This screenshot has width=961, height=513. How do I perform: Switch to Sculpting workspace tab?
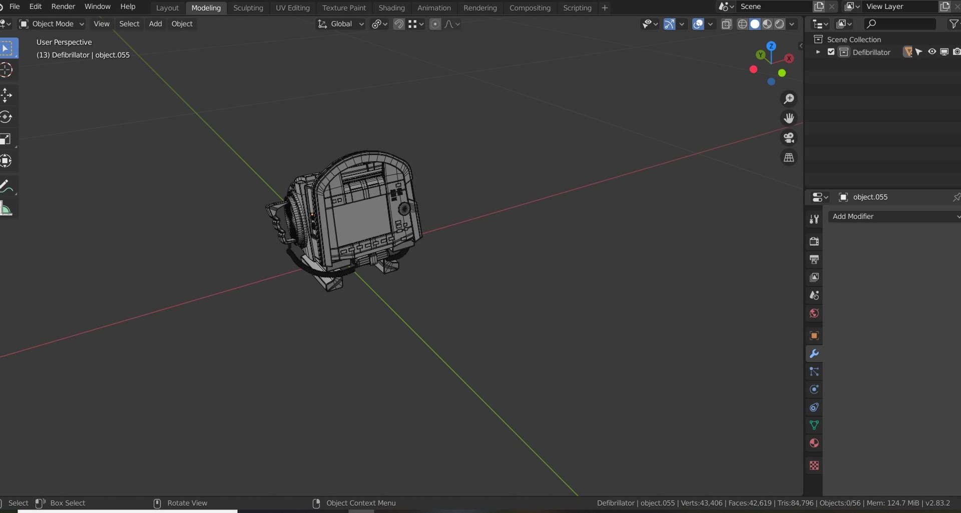pyautogui.click(x=248, y=8)
